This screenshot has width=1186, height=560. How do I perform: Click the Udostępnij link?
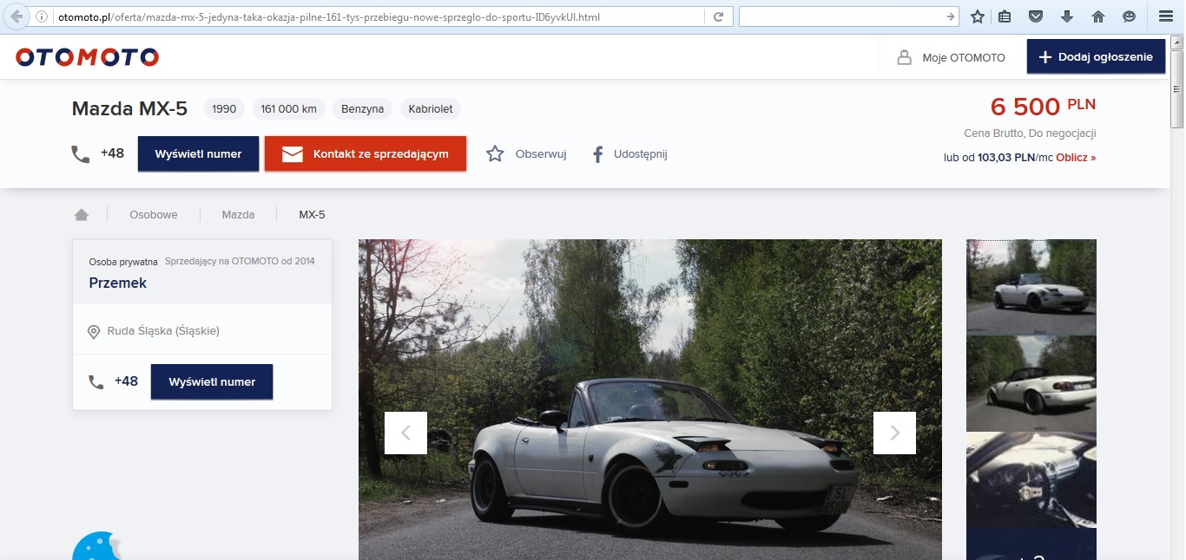click(641, 154)
